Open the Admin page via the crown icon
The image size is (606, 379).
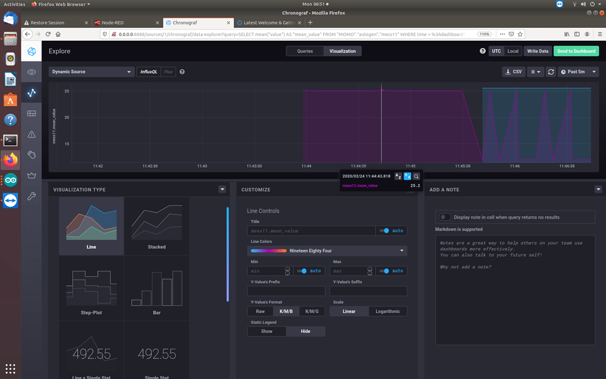click(x=31, y=174)
